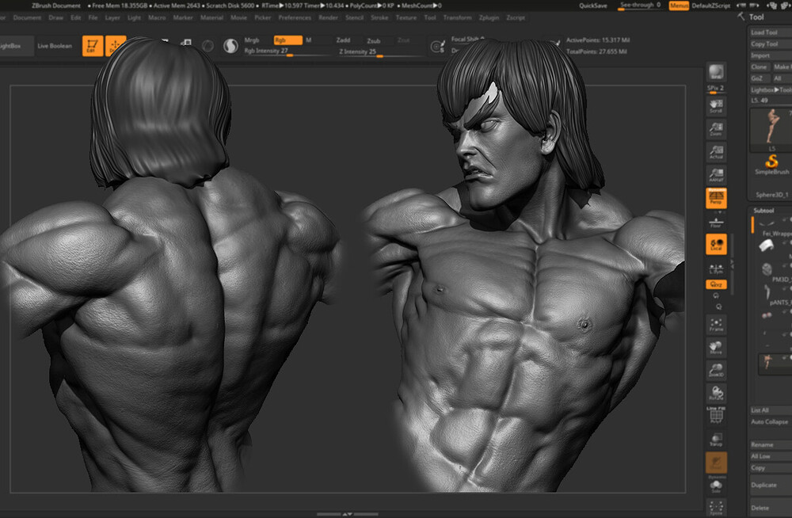This screenshot has height=518, width=792.
Task: Click the Ghost transparency icon below Transp
Action: click(x=716, y=463)
